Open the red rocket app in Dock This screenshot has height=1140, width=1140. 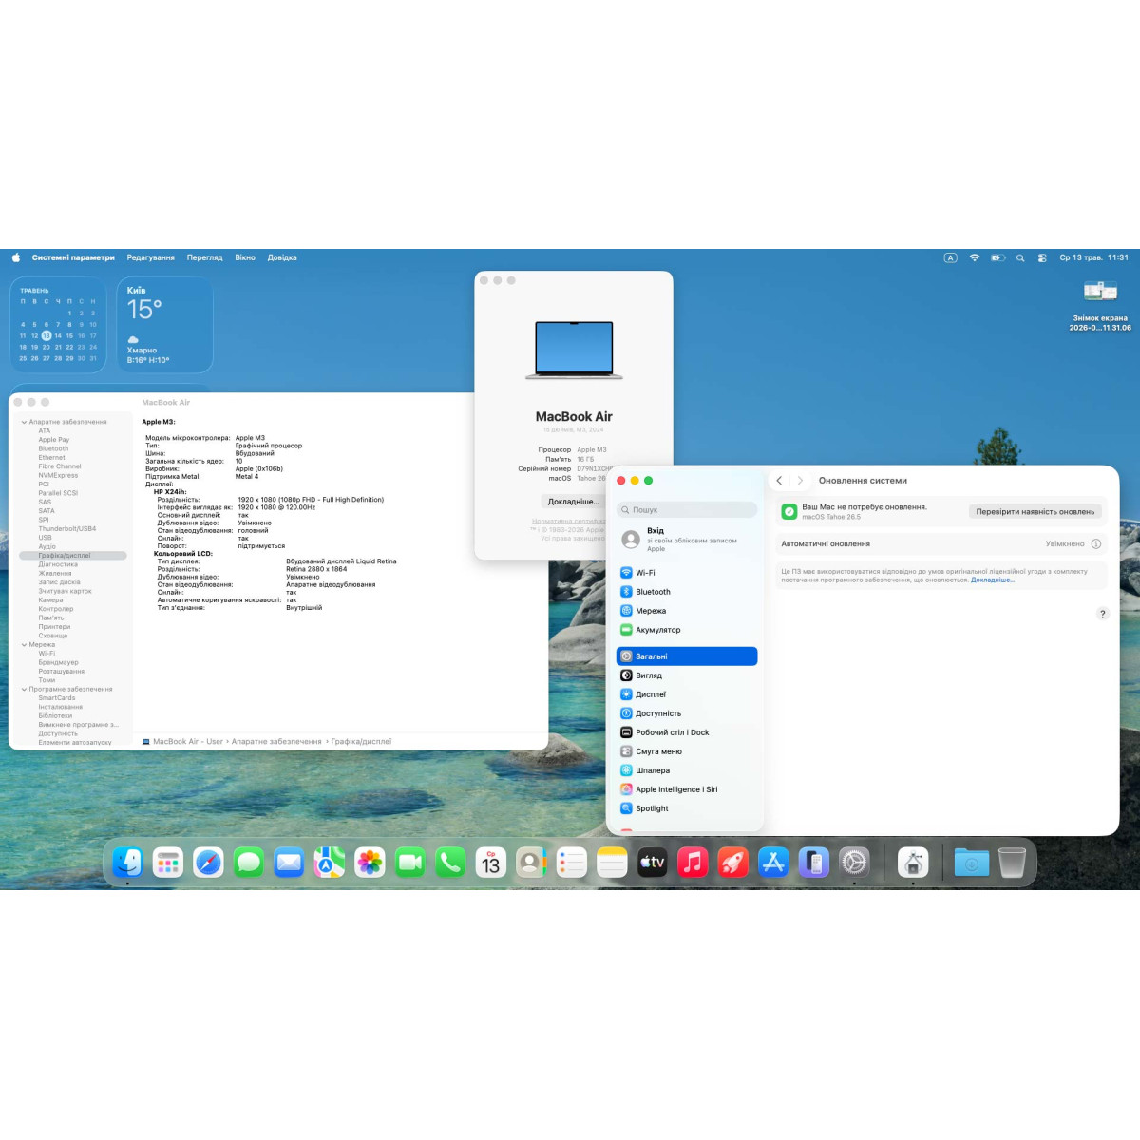733,863
